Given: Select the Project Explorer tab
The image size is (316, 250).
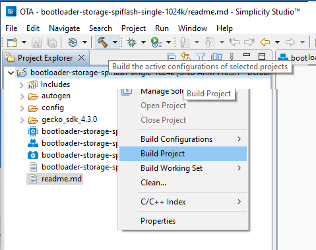Looking at the screenshot, I should pos(45,58).
